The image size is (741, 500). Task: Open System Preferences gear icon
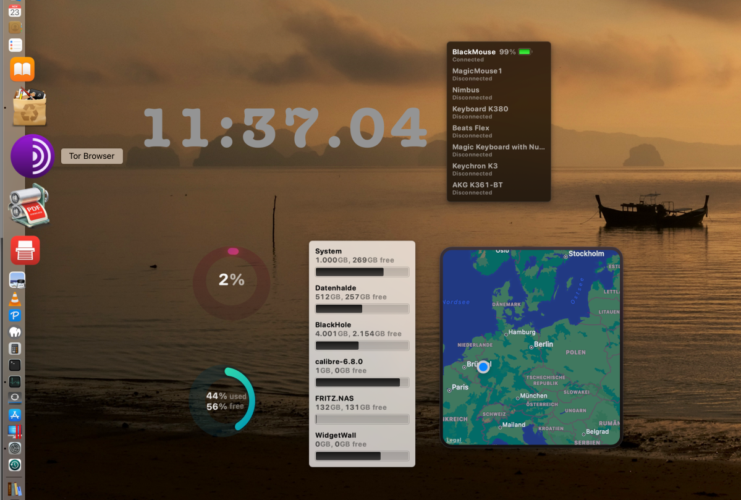[x=15, y=448]
